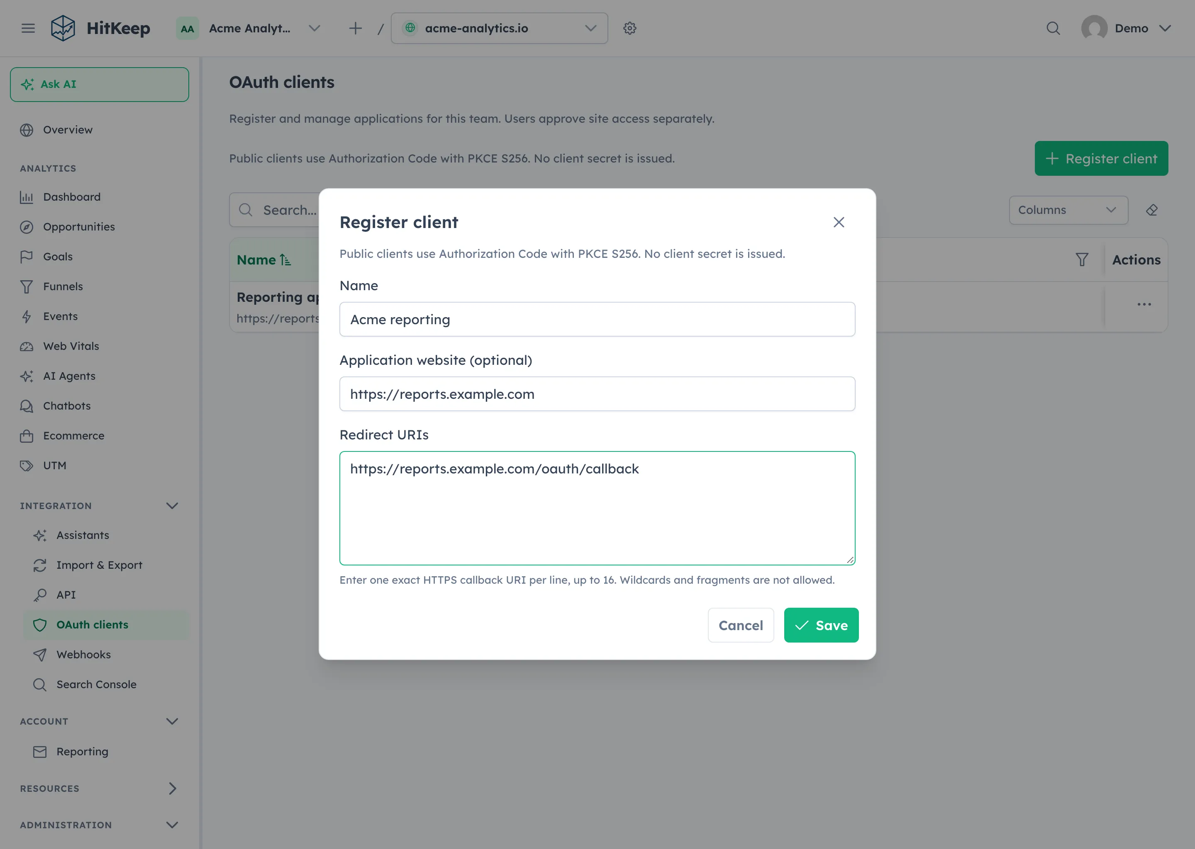Open Web Vitals in sidebar

tap(100, 346)
